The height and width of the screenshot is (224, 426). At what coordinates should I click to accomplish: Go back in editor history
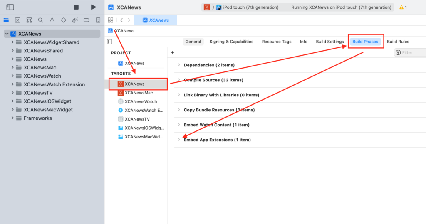pos(121,20)
